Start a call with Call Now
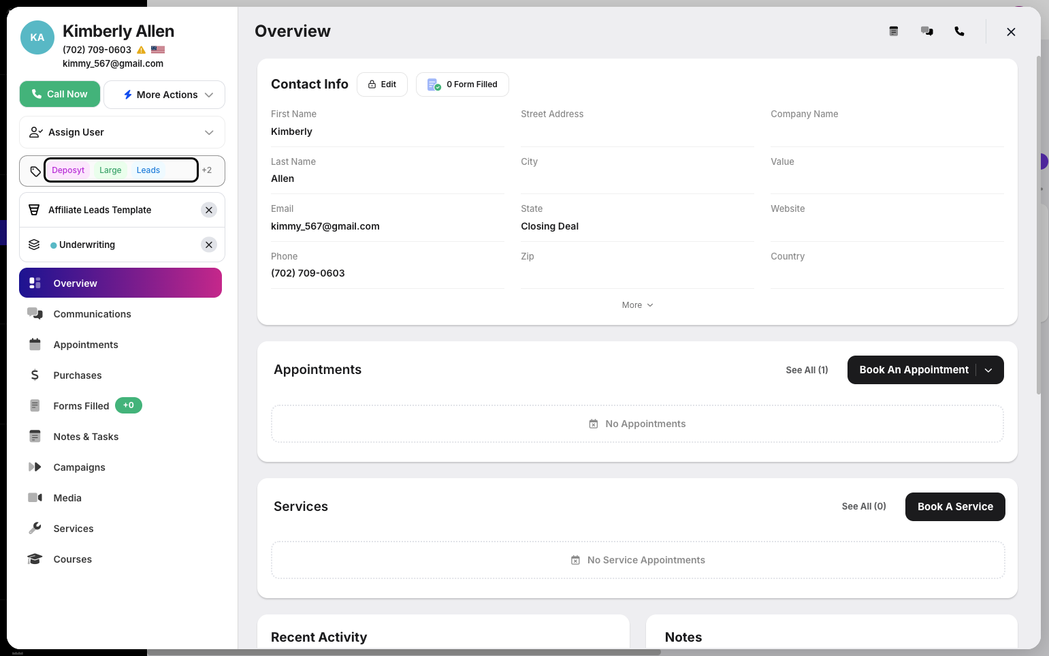This screenshot has width=1049, height=656. pyautogui.click(x=60, y=94)
